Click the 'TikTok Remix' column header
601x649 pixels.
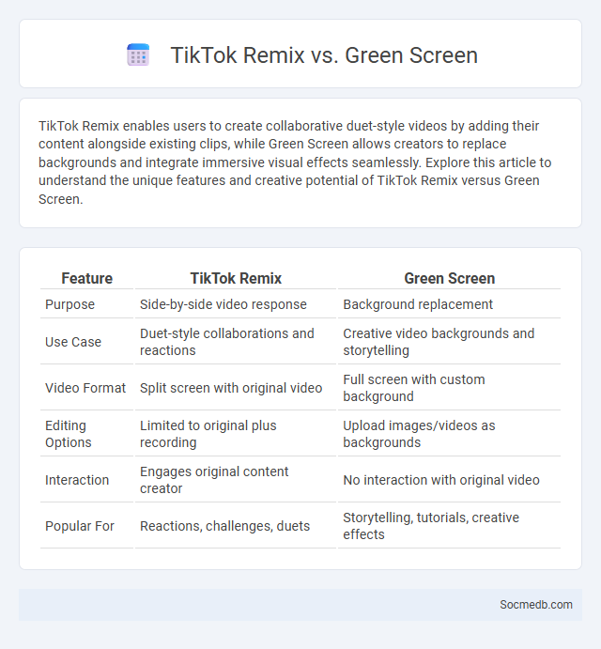click(x=236, y=279)
